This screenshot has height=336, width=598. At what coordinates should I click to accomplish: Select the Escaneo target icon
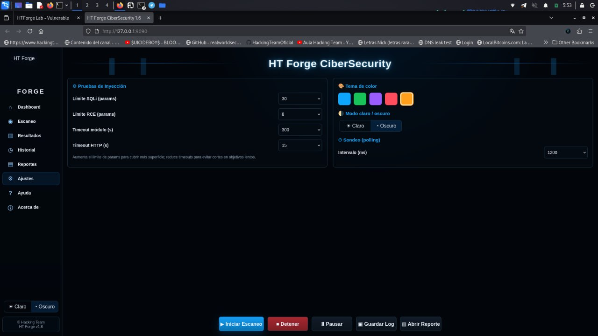(x=10, y=121)
